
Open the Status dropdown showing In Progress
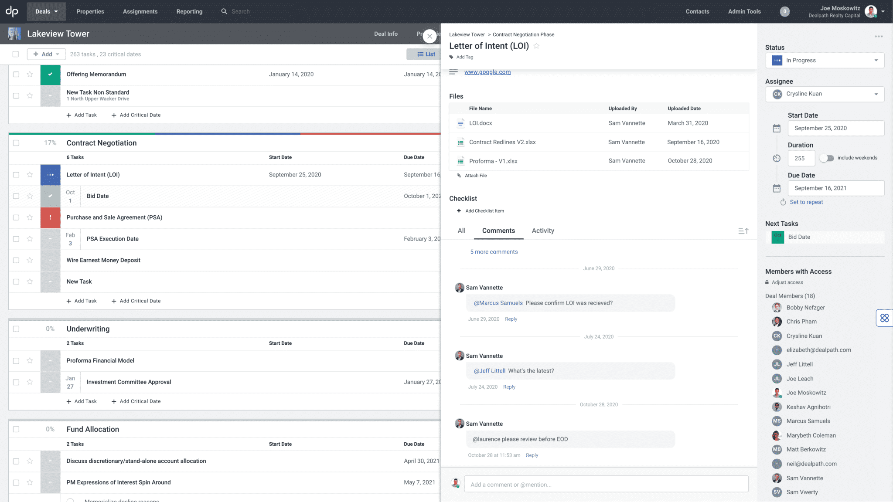825,60
